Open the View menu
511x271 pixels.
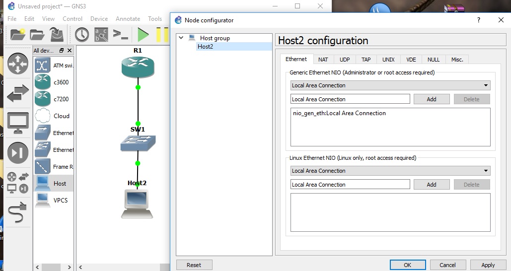click(x=48, y=18)
